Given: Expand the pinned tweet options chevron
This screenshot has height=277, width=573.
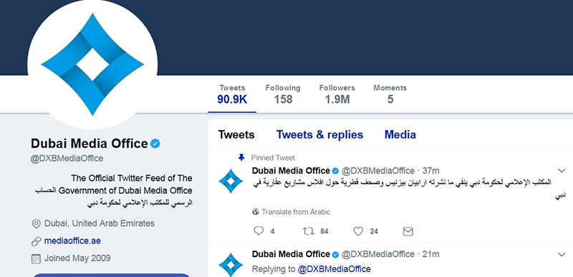Looking at the screenshot, I should tap(562, 171).
